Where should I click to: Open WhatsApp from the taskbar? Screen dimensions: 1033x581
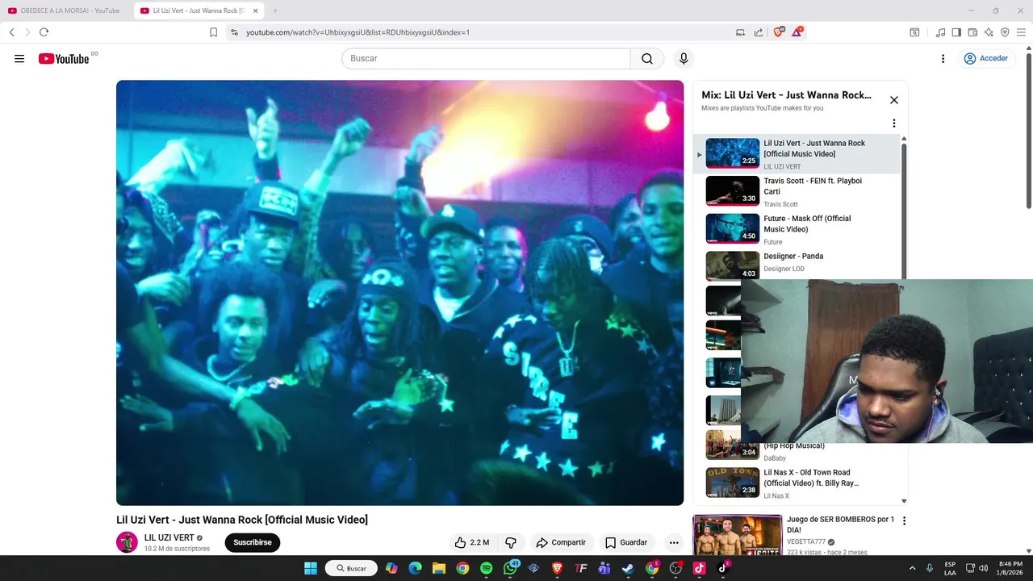point(510,568)
